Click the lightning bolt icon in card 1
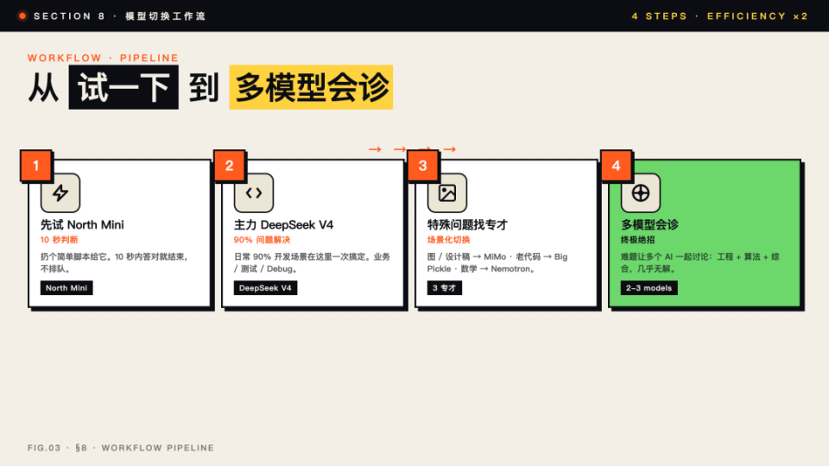Image resolution: width=829 pixels, height=466 pixels. [60, 192]
